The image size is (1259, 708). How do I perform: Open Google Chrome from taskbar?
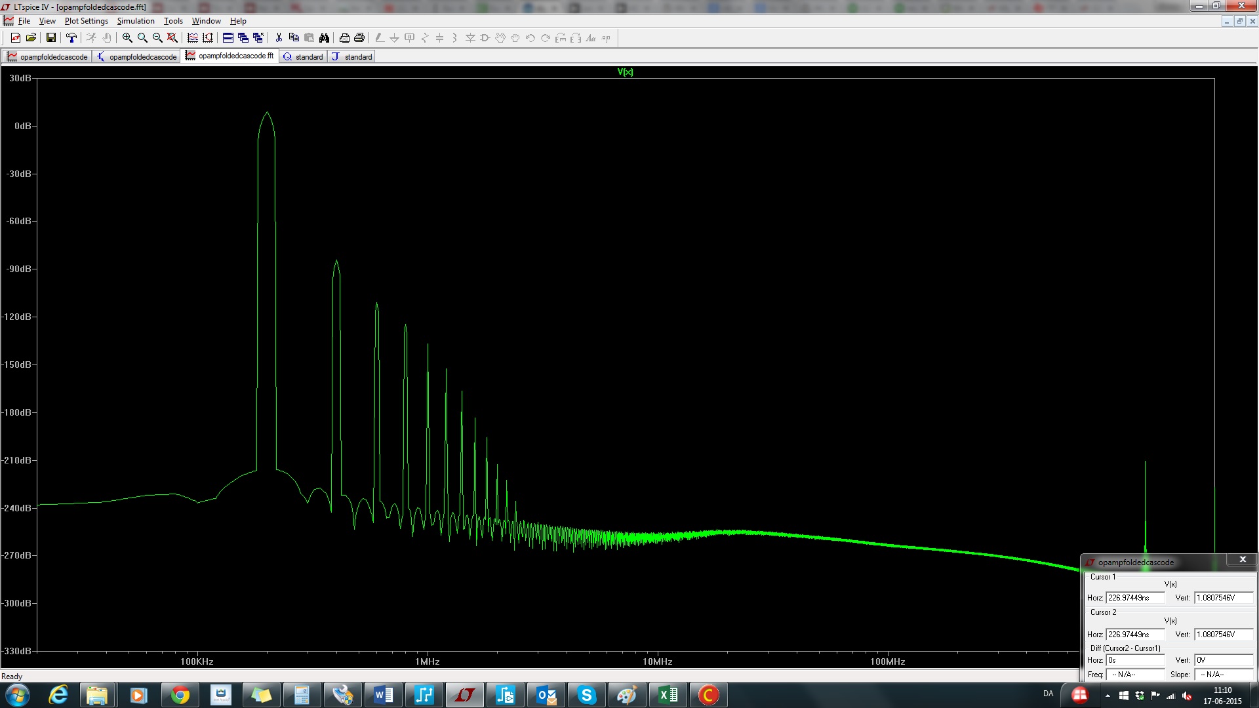(180, 695)
